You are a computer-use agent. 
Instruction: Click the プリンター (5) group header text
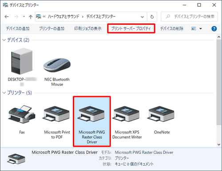click(x=20, y=93)
